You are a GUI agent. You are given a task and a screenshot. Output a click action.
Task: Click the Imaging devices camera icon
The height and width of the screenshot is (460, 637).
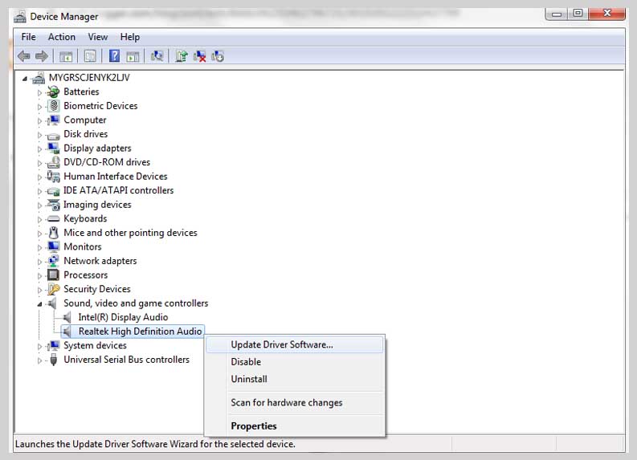click(53, 205)
